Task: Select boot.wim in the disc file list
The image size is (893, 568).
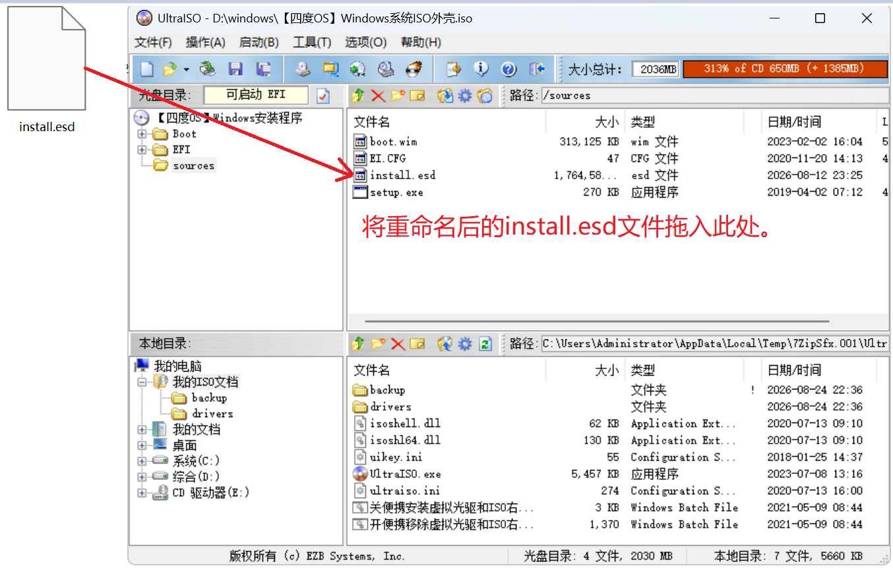Action: click(x=393, y=142)
